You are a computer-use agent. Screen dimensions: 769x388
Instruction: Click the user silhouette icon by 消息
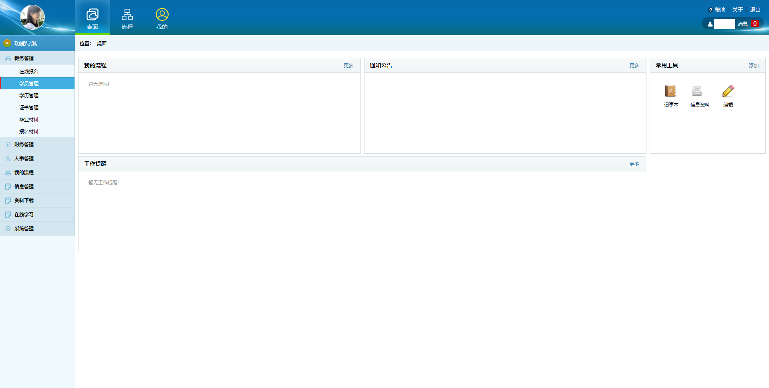[x=710, y=24]
